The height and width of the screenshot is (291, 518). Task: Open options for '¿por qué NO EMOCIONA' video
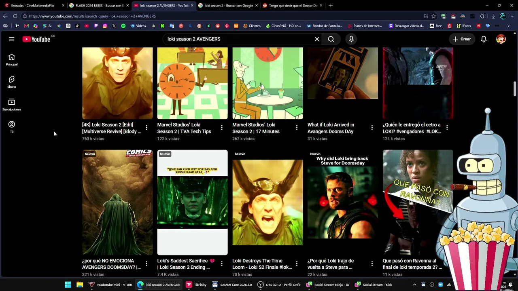coord(146,264)
